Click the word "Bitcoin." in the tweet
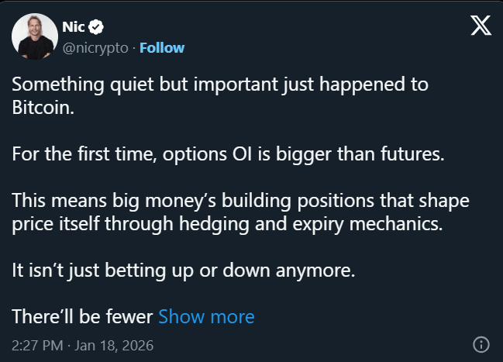This screenshot has width=503, height=362. coord(43,107)
